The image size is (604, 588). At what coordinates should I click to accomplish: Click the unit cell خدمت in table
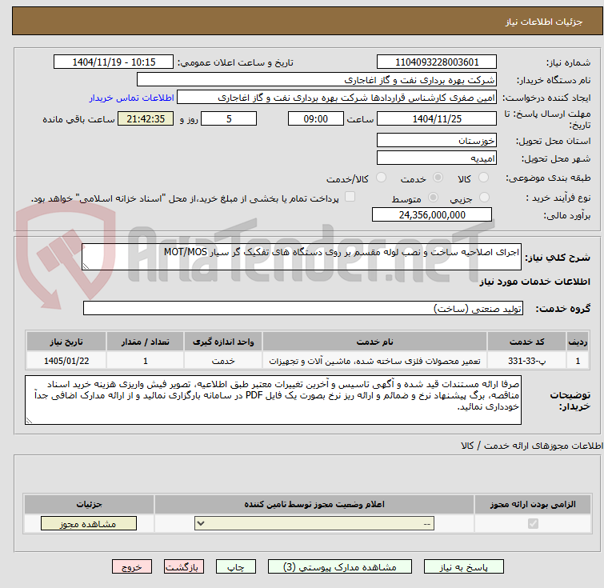pos(223,361)
